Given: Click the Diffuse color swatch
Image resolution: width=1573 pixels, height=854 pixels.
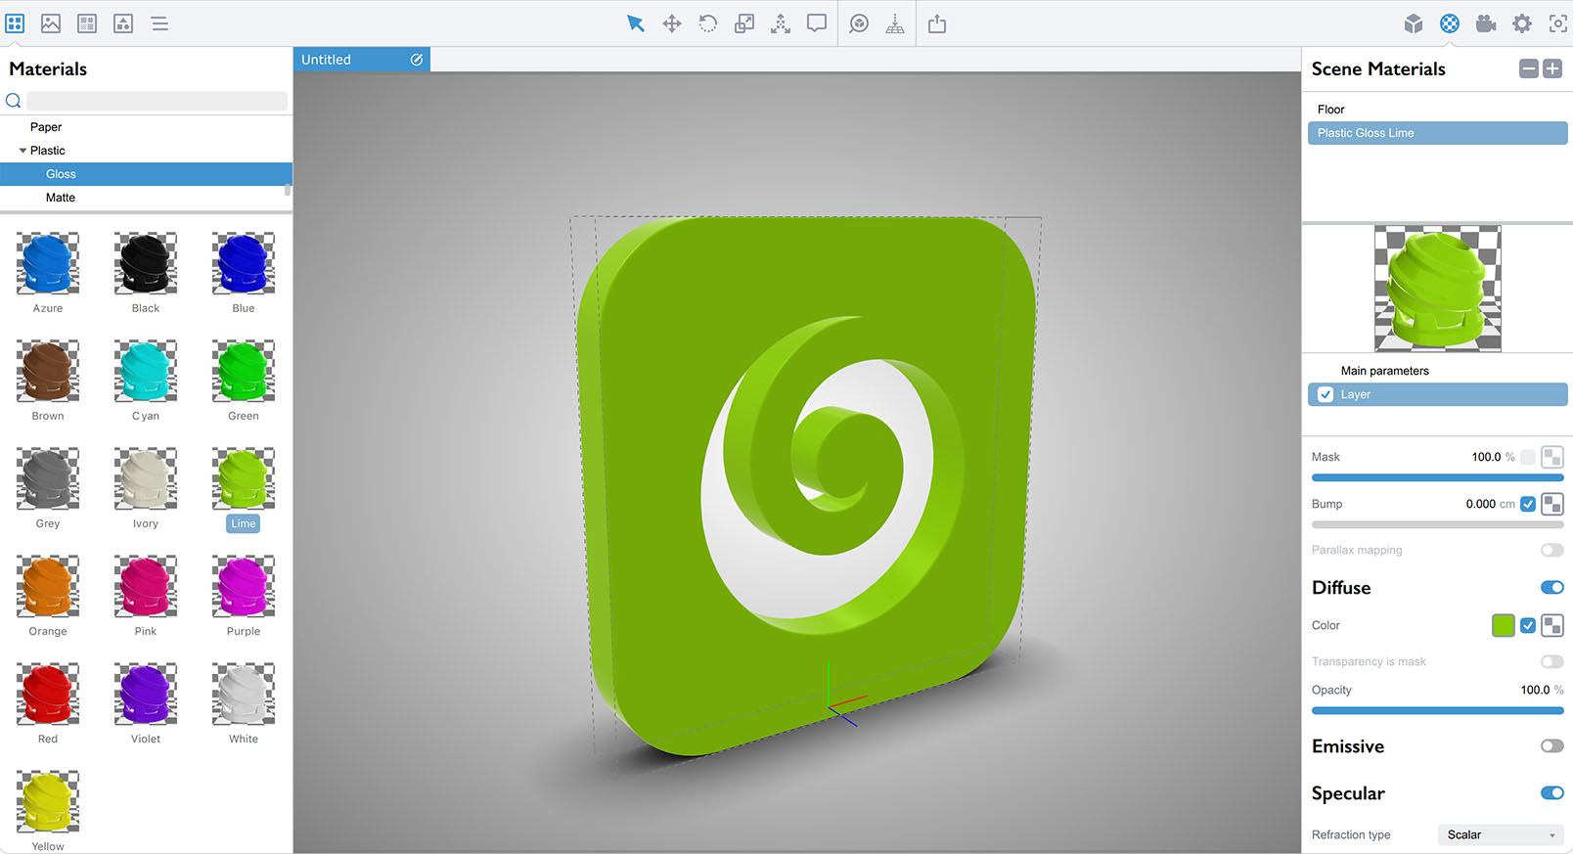Looking at the screenshot, I should (1504, 625).
